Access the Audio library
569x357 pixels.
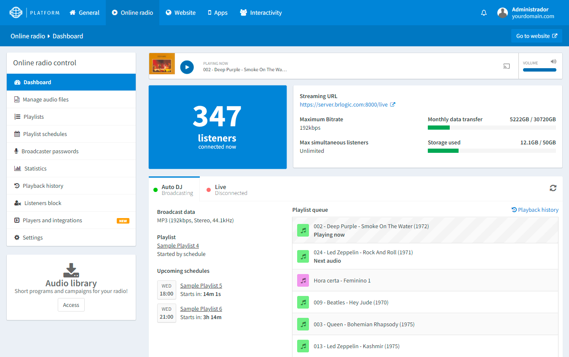click(71, 305)
